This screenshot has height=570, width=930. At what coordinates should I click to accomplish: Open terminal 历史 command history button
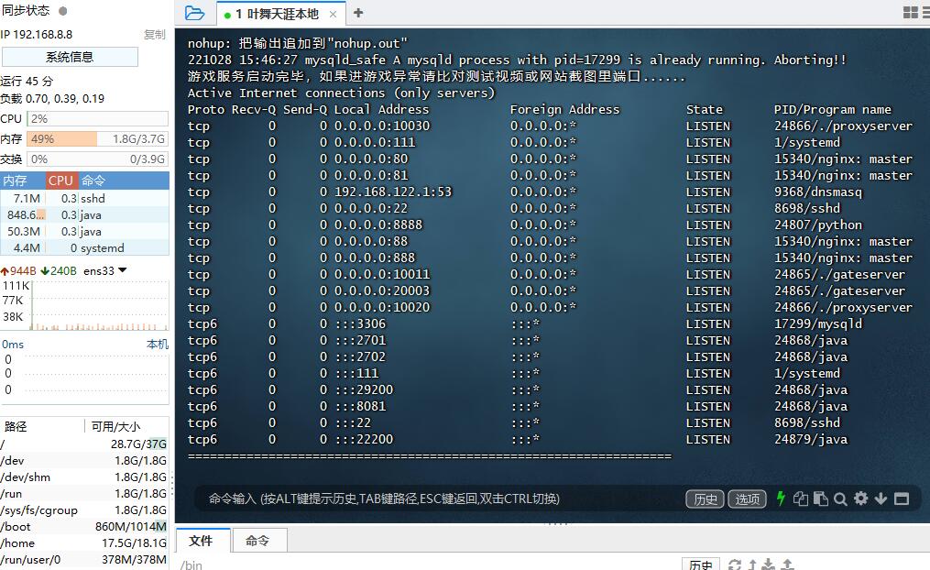(x=706, y=499)
